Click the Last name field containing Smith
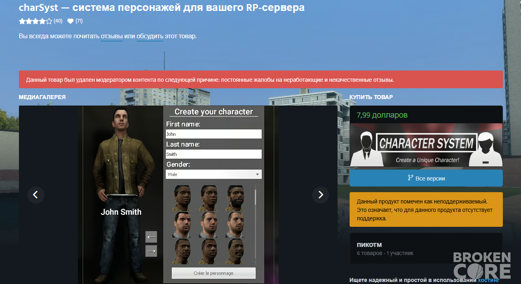Viewport: 521px width, 284px height. click(214, 154)
